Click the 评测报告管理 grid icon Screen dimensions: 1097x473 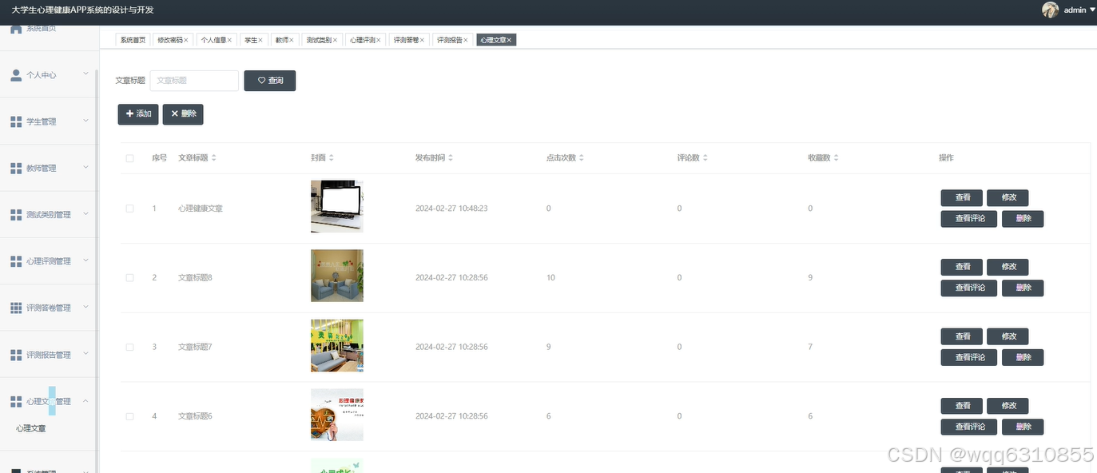[16, 355]
